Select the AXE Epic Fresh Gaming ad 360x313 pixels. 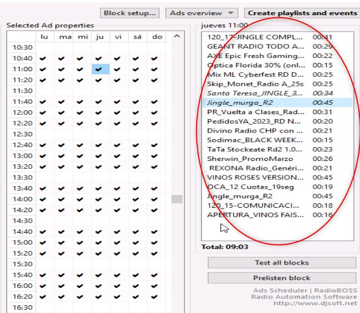tap(278, 56)
